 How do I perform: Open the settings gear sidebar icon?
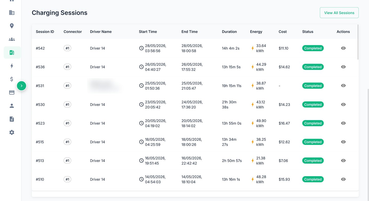(12, 132)
